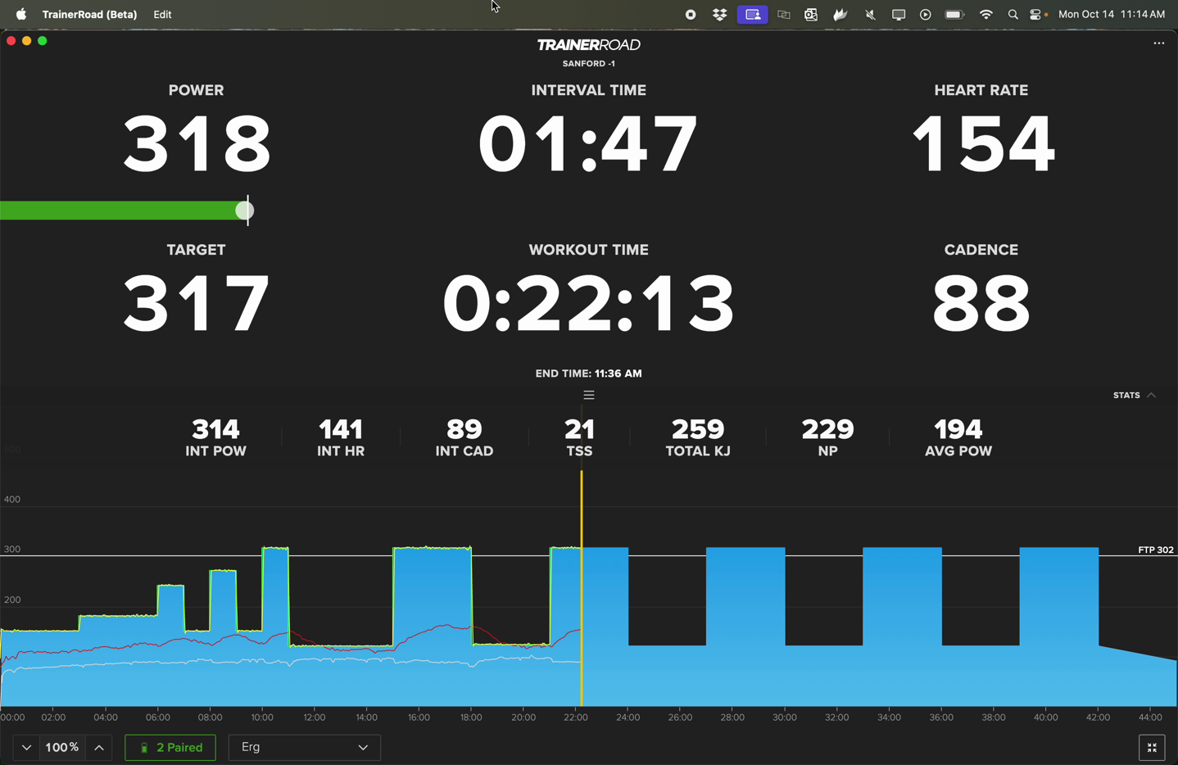
Task: Click the muted audio menu bar icon
Action: click(x=870, y=15)
